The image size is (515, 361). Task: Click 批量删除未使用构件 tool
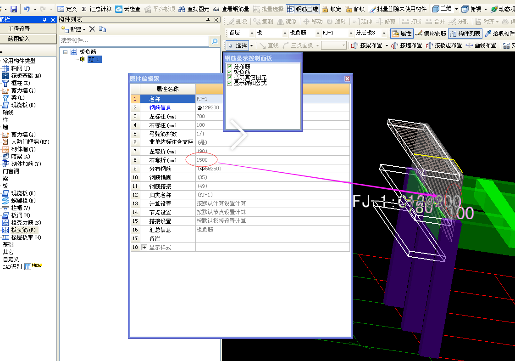pyautogui.click(x=398, y=9)
